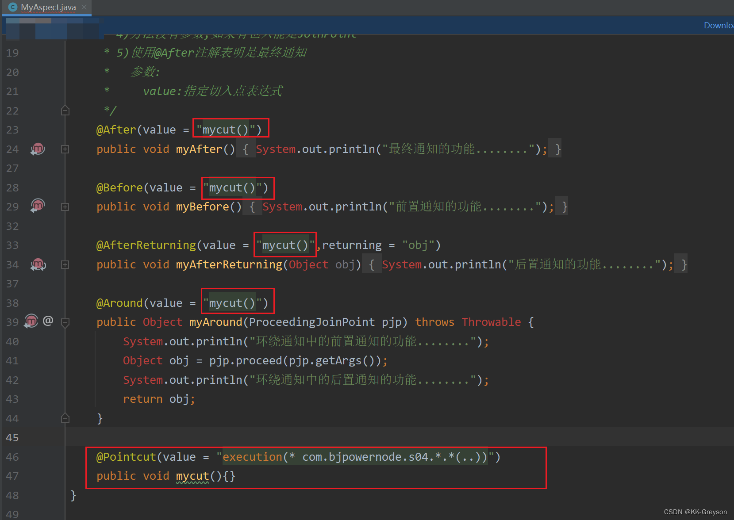Open the advice gutter icon for myAround
This screenshot has width=734, height=520.
click(31, 321)
